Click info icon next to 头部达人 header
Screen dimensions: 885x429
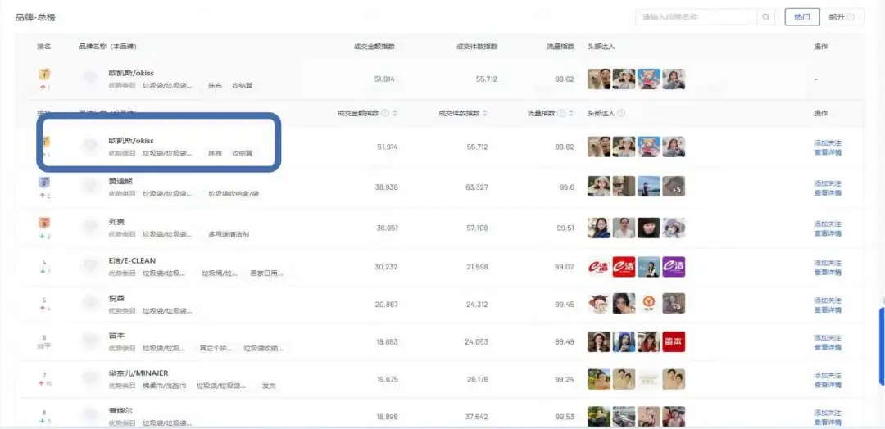click(x=621, y=113)
